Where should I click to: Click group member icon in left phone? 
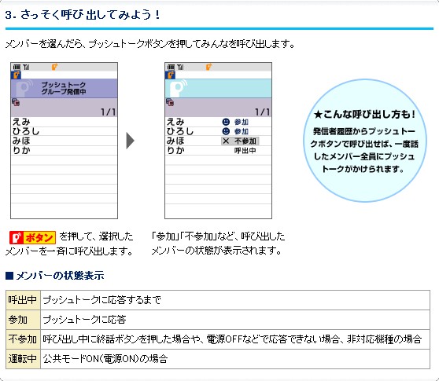[16, 102]
